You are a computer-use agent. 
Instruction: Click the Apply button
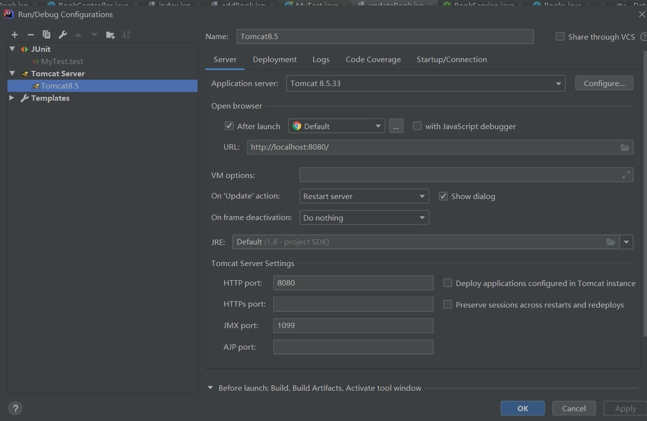(x=625, y=408)
